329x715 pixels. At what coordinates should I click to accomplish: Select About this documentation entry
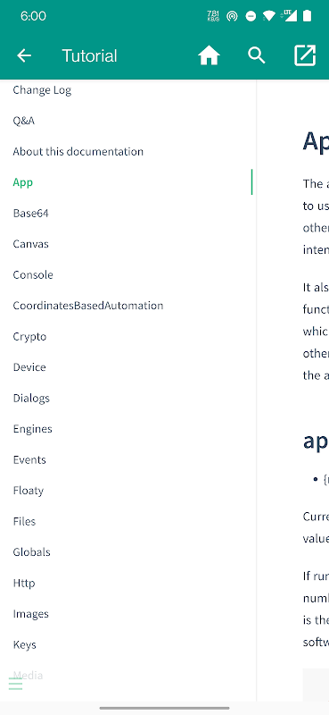coord(78,151)
